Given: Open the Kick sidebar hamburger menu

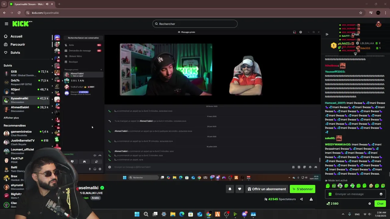Looking at the screenshot, I should tap(6, 24).
